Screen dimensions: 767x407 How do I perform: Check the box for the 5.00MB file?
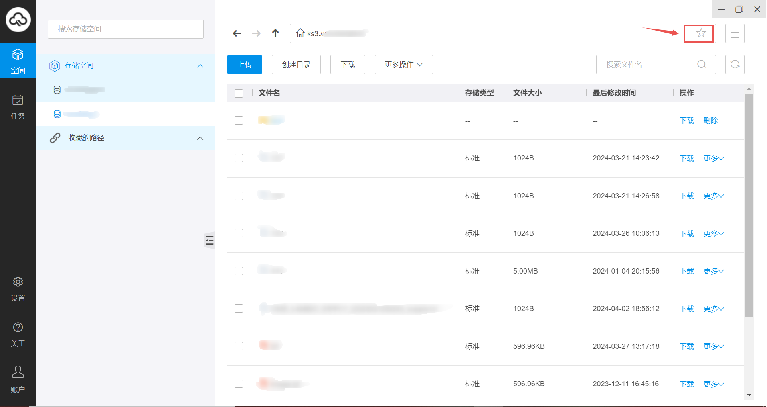click(239, 271)
